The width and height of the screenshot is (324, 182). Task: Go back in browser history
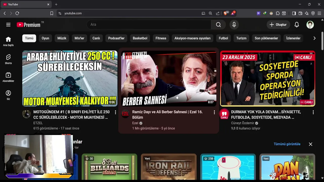tap(5, 13)
